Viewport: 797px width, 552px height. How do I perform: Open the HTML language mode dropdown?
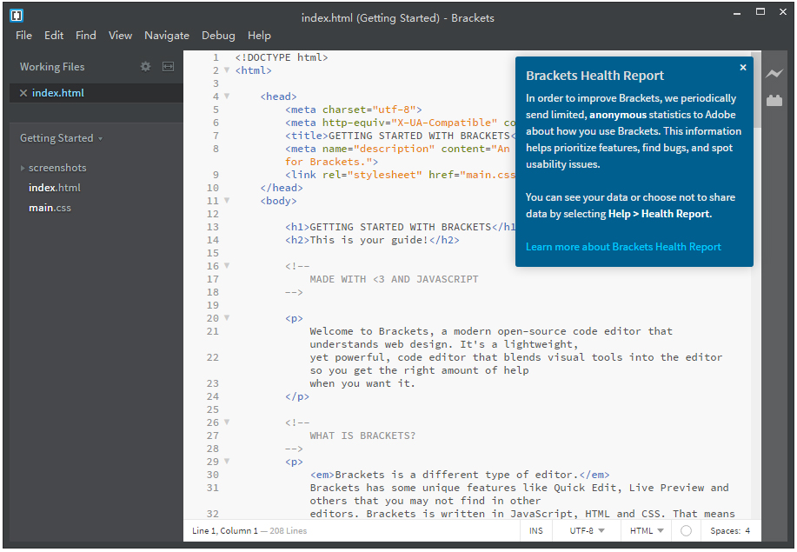(x=647, y=530)
